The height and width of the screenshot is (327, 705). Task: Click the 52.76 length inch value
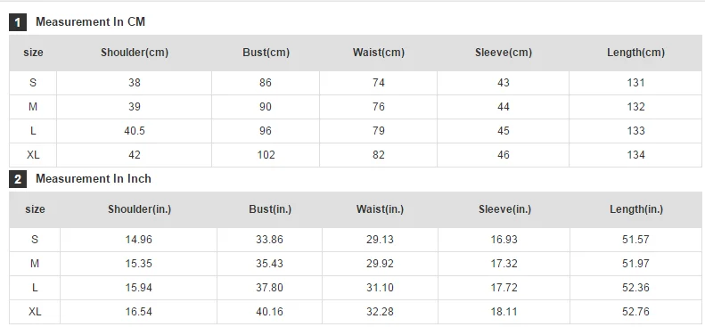click(635, 312)
